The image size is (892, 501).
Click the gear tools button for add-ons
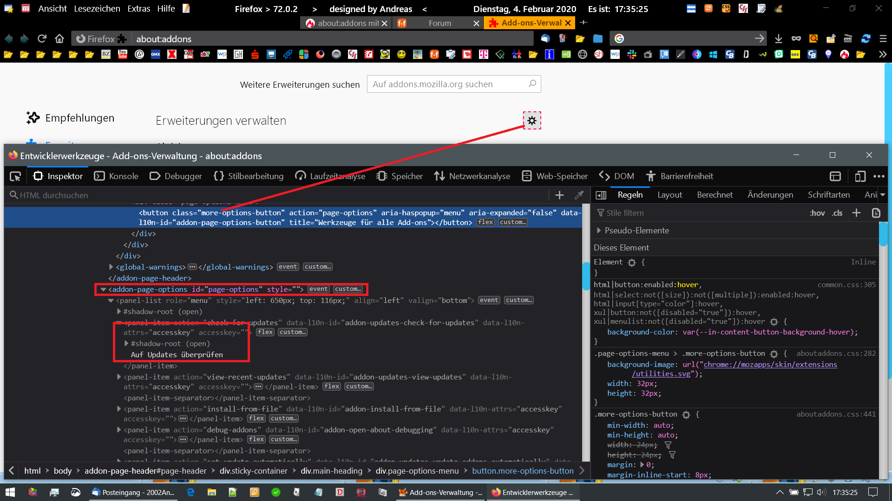(532, 121)
